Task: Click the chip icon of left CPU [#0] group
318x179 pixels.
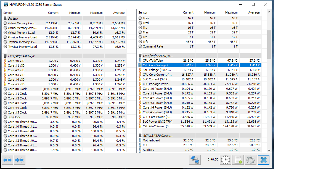Action: 5,56
